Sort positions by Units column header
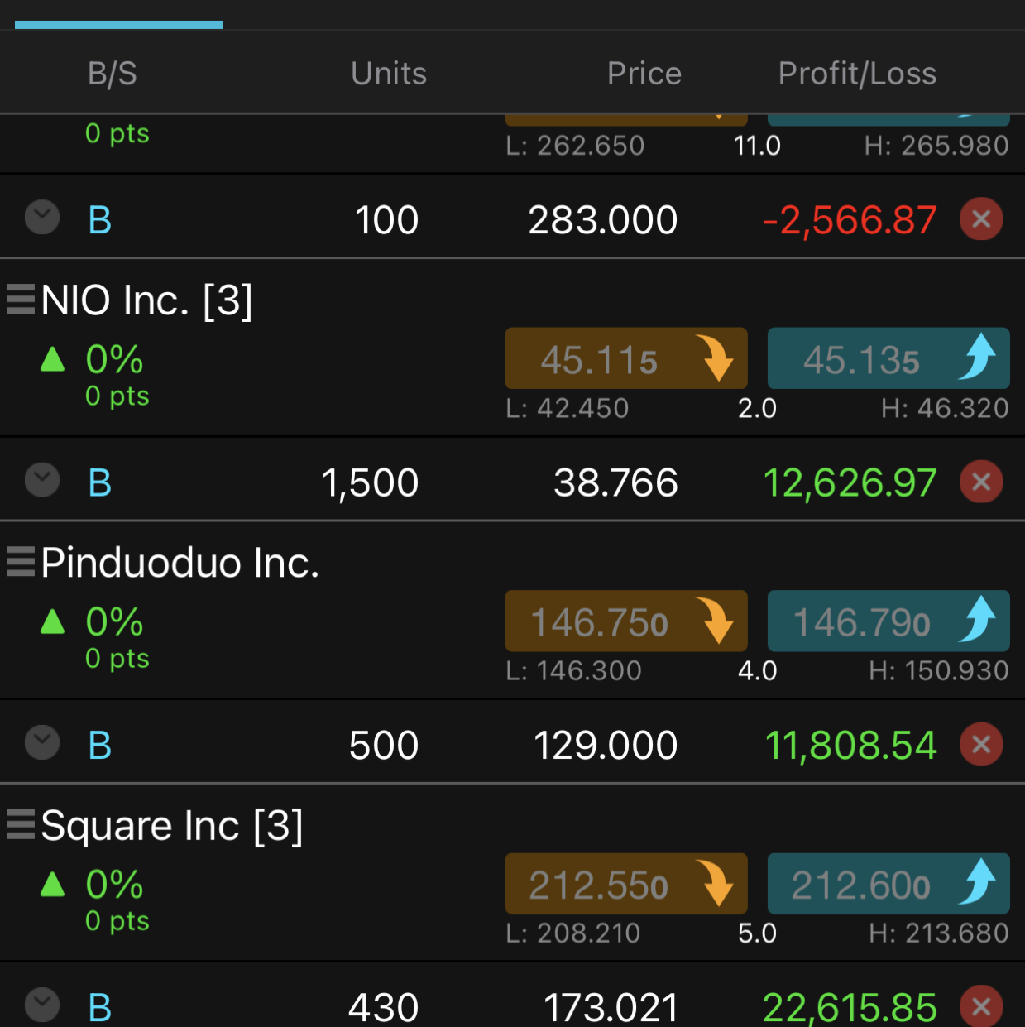1025x1027 pixels. 389,74
